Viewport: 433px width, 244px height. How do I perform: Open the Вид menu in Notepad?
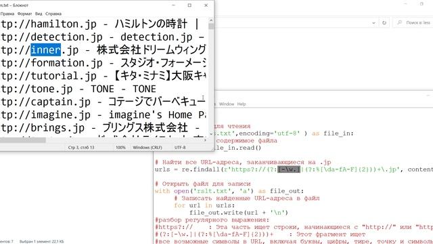(x=39, y=14)
